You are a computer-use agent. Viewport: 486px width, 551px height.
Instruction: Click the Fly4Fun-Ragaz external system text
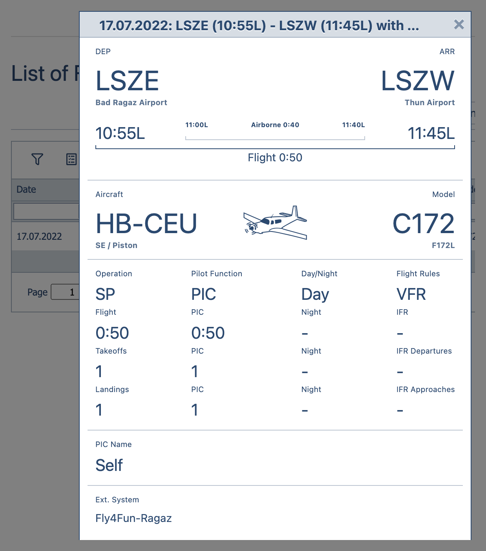point(133,518)
